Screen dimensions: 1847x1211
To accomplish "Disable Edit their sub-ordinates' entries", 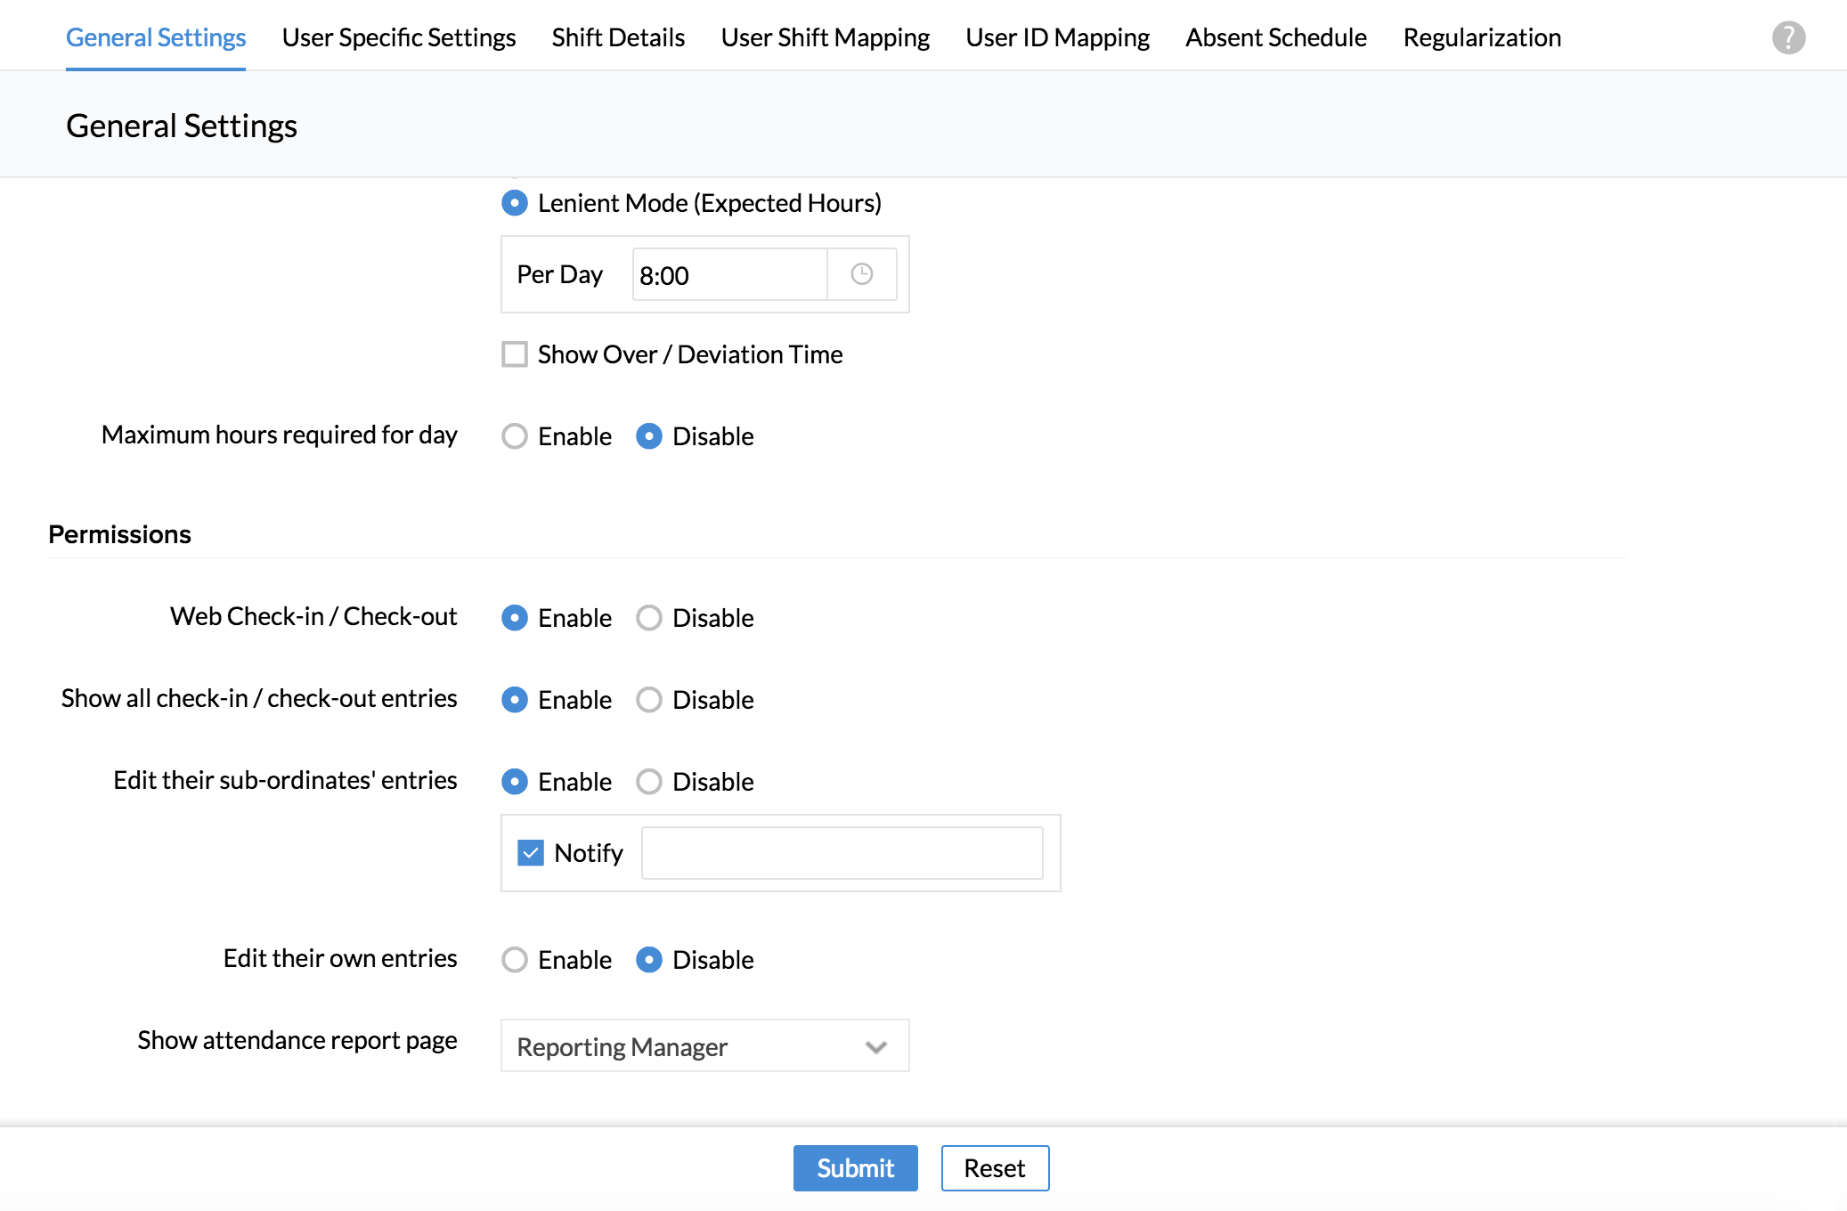I will pyautogui.click(x=649, y=782).
